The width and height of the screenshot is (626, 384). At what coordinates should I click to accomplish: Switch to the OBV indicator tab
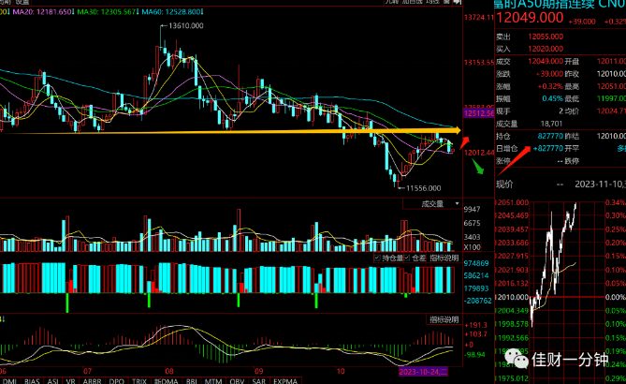pos(237,381)
